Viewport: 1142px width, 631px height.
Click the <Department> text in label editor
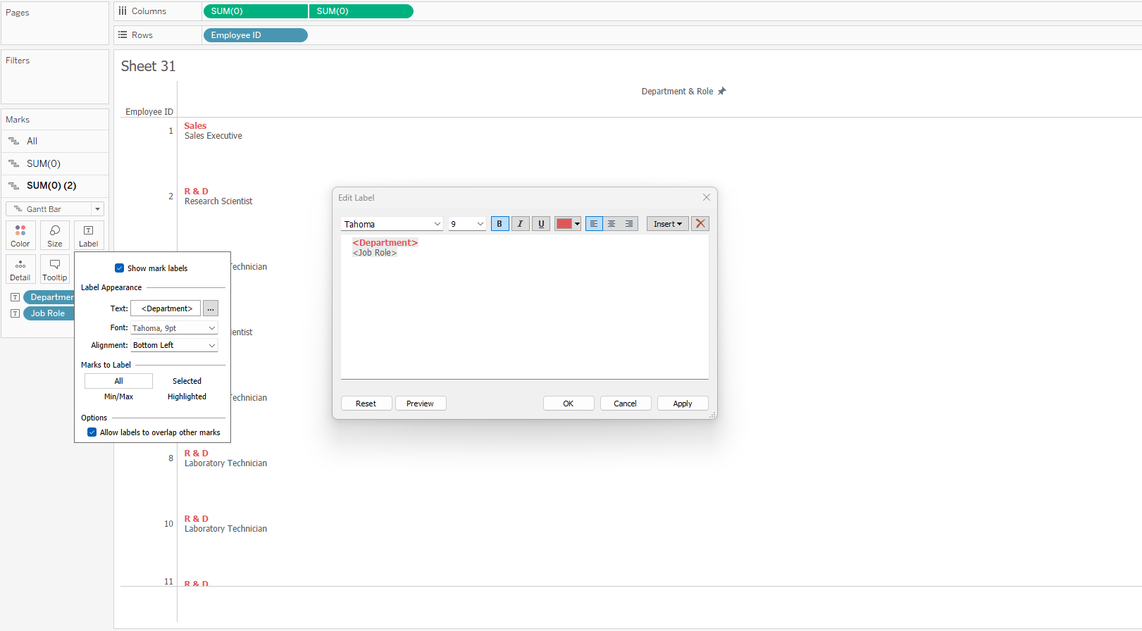[x=385, y=243]
